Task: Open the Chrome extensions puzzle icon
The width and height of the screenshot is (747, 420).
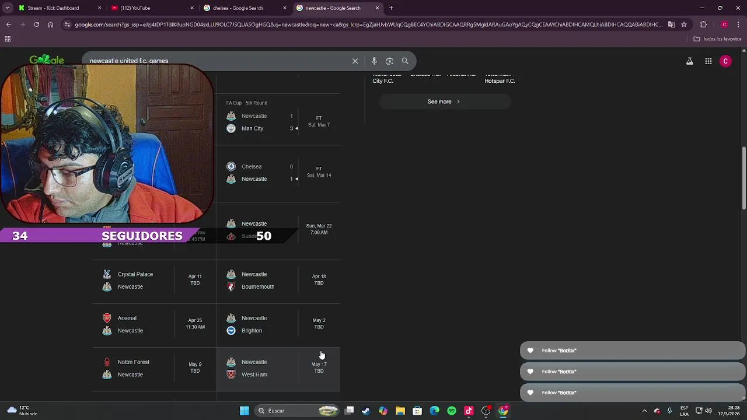Action: [704, 24]
